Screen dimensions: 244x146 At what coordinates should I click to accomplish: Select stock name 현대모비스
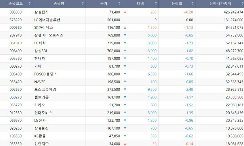[43, 113]
